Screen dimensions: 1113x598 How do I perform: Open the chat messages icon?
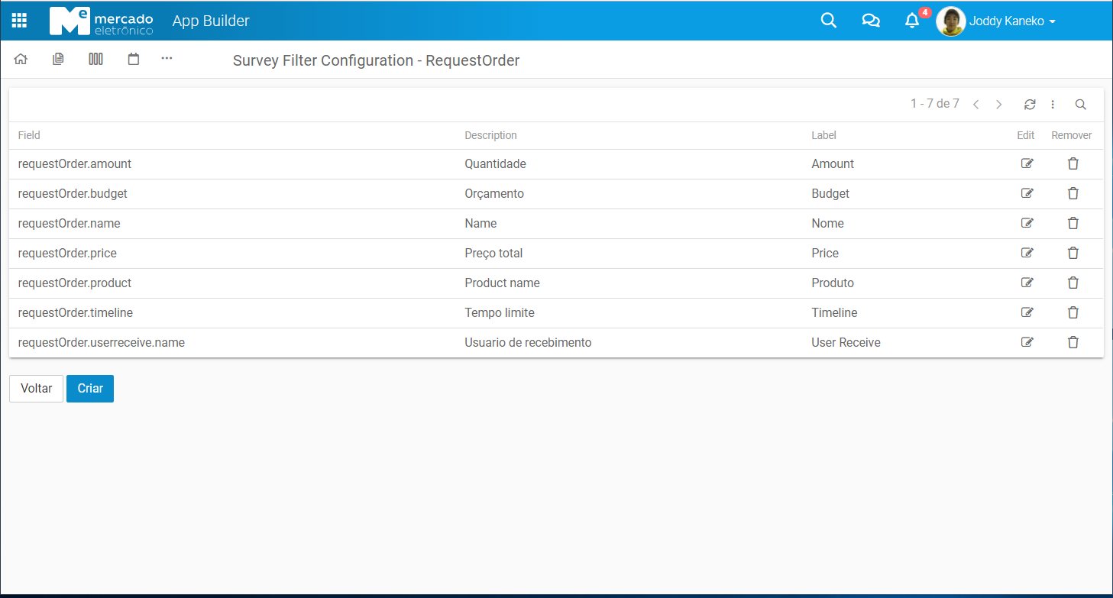pyautogui.click(x=870, y=21)
